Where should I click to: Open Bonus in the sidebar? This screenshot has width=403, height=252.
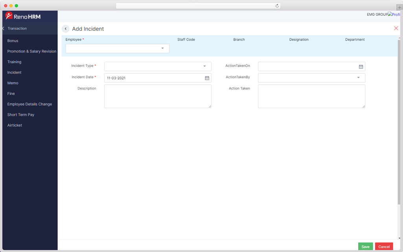[x=13, y=41]
